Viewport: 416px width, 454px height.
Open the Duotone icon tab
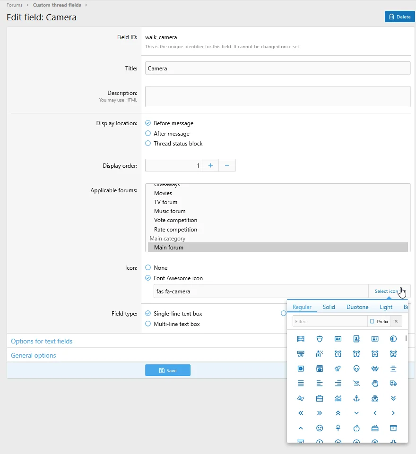point(357,307)
